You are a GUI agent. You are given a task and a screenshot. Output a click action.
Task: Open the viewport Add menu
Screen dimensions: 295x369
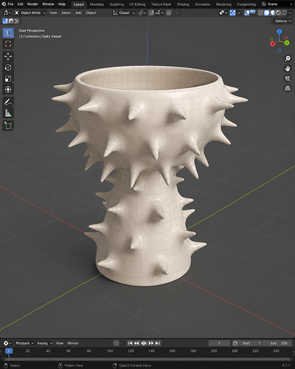pyautogui.click(x=78, y=13)
